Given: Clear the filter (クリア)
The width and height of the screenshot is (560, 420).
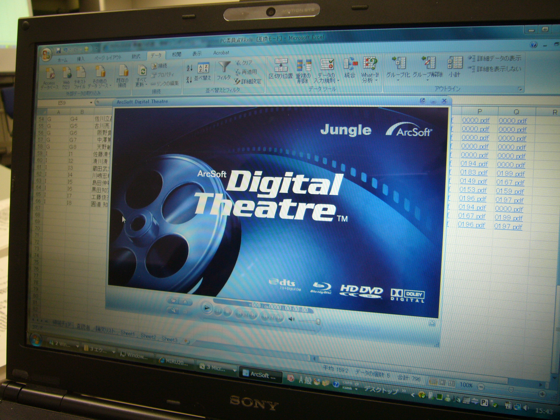Looking at the screenshot, I should click(244, 63).
